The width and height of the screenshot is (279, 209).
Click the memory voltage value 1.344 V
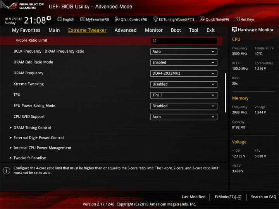pyautogui.click(x=260, y=112)
